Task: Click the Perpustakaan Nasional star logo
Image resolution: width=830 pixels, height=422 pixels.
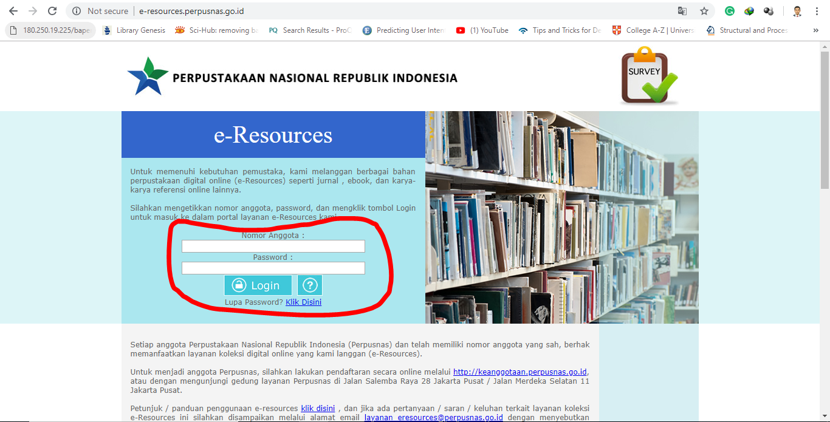Action: 148,76
